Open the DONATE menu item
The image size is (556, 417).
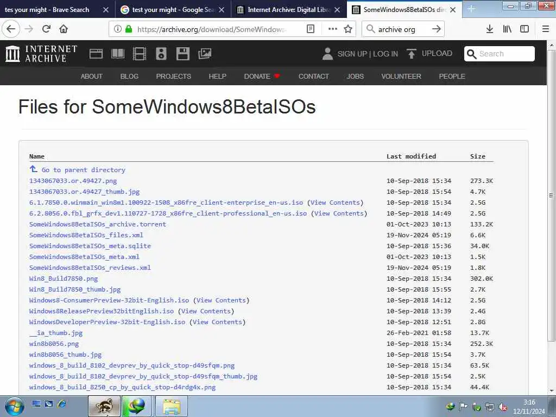click(x=262, y=76)
